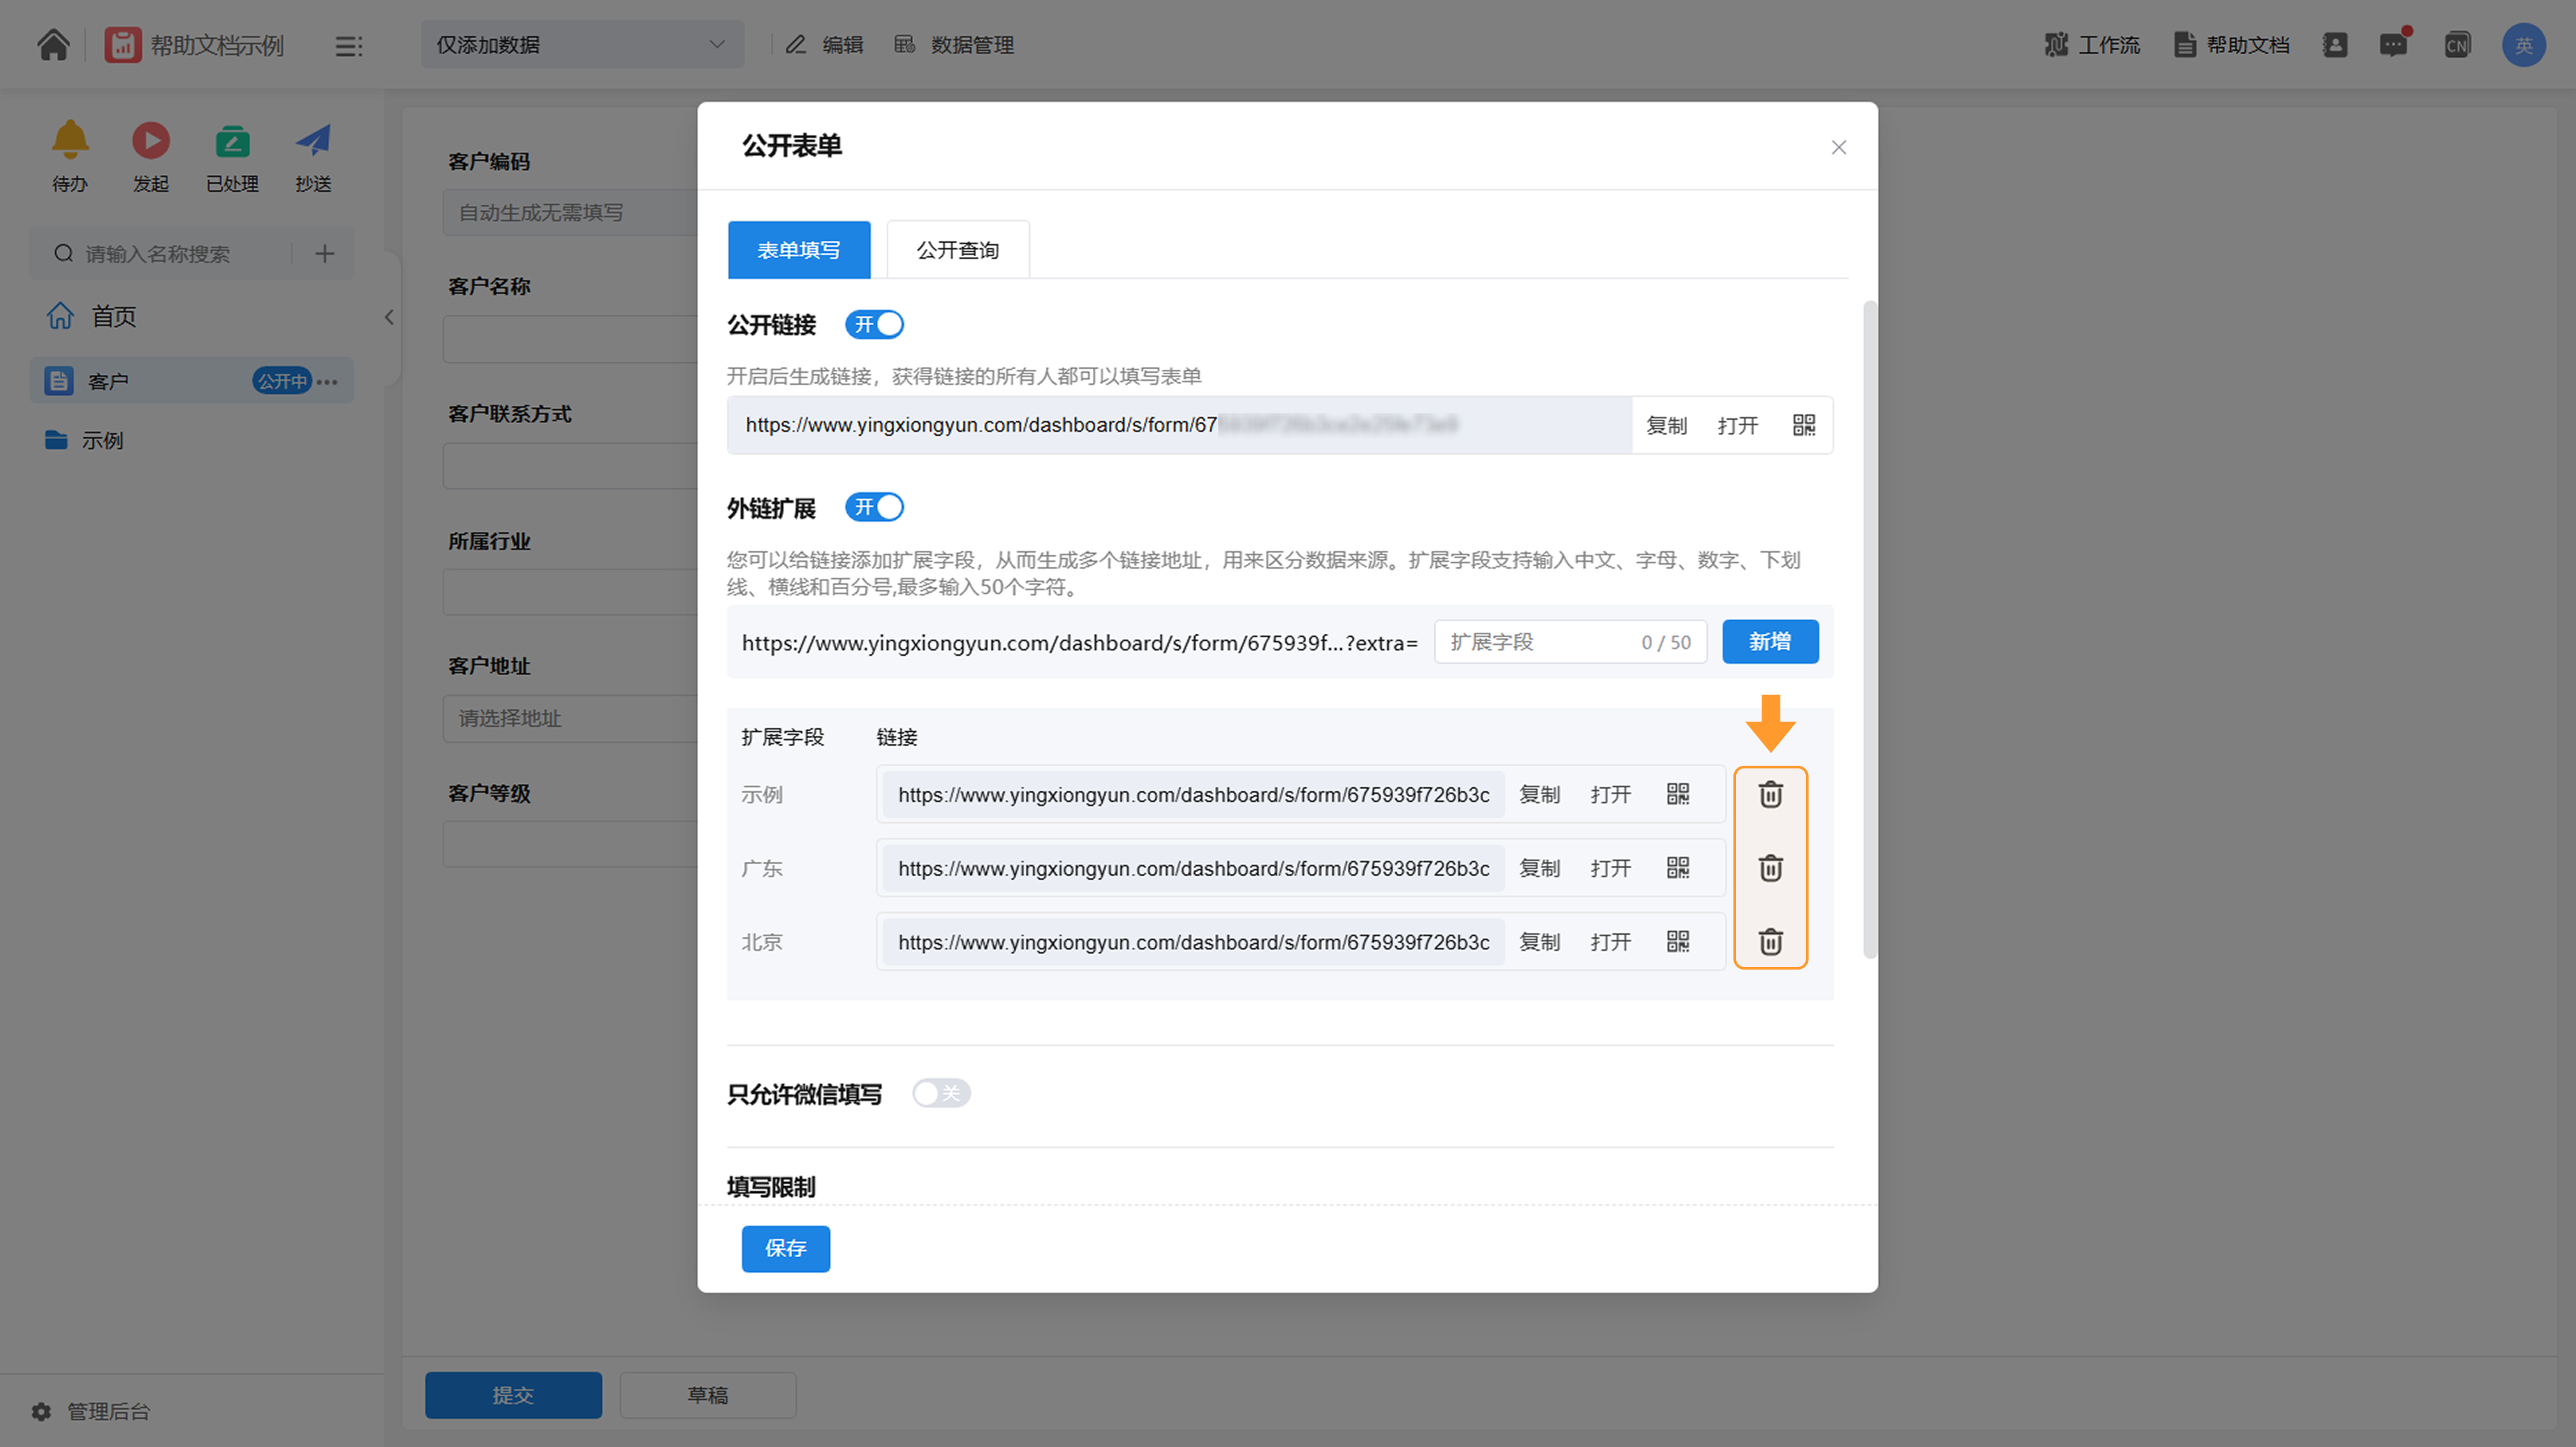Image resolution: width=2576 pixels, height=1447 pixels.
Task: Copy the 示例 extension link
Action: pyautogui.click(x=1540, y=795)
